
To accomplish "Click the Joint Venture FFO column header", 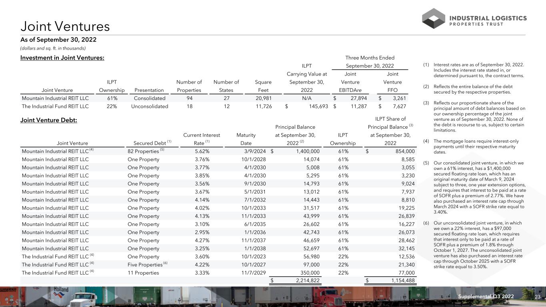I will point(392,82).
